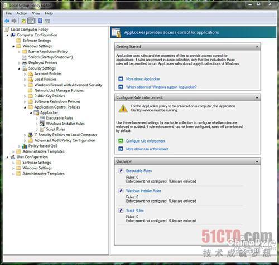The image size is (279, 265).
Task: Open the Action menu
Action: pos(22,13)
